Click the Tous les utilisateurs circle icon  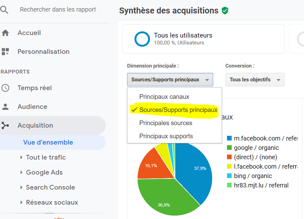point(142,39)
